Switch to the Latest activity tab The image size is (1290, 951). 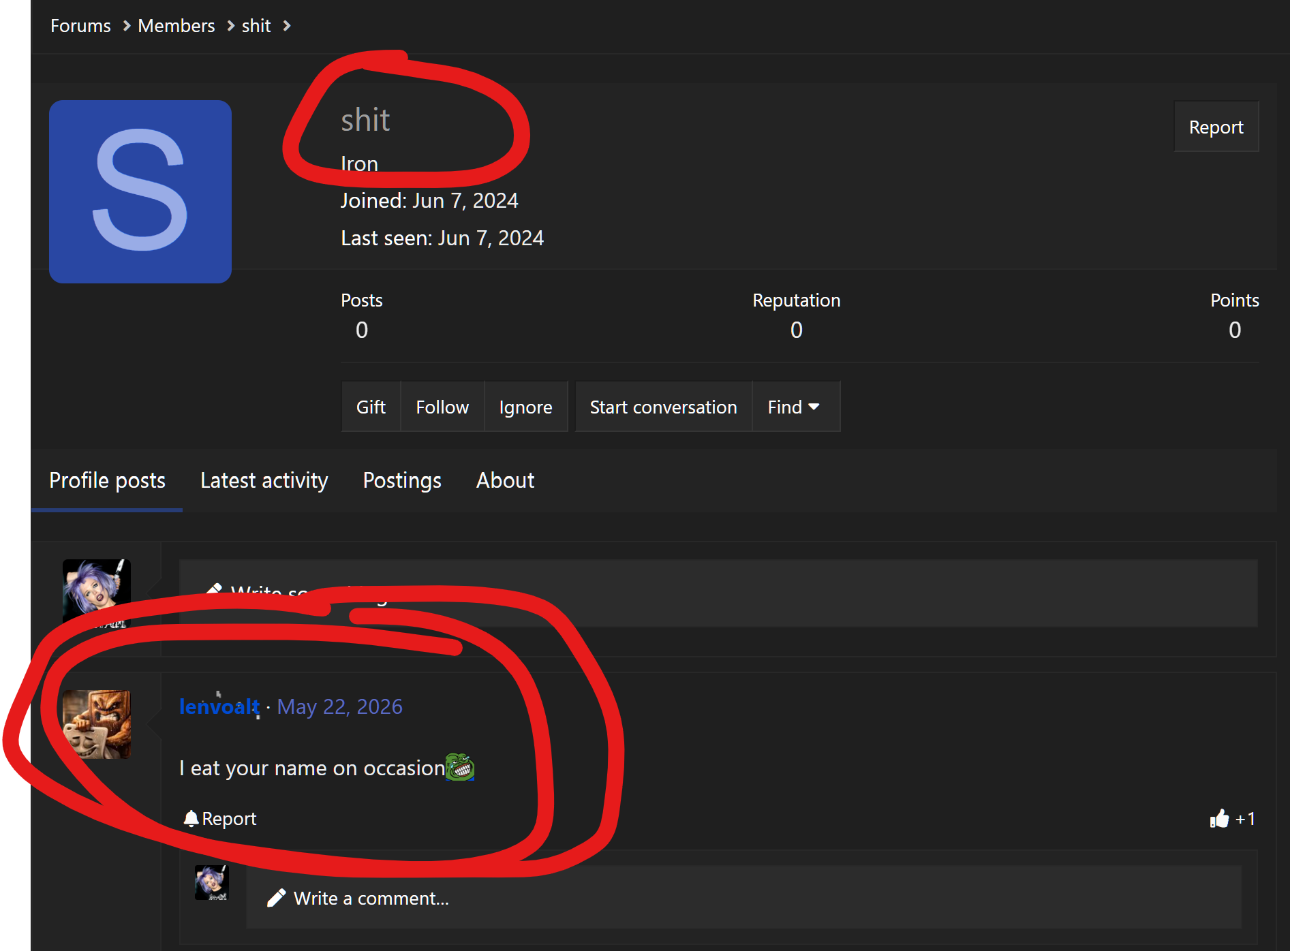click(264, 480)
